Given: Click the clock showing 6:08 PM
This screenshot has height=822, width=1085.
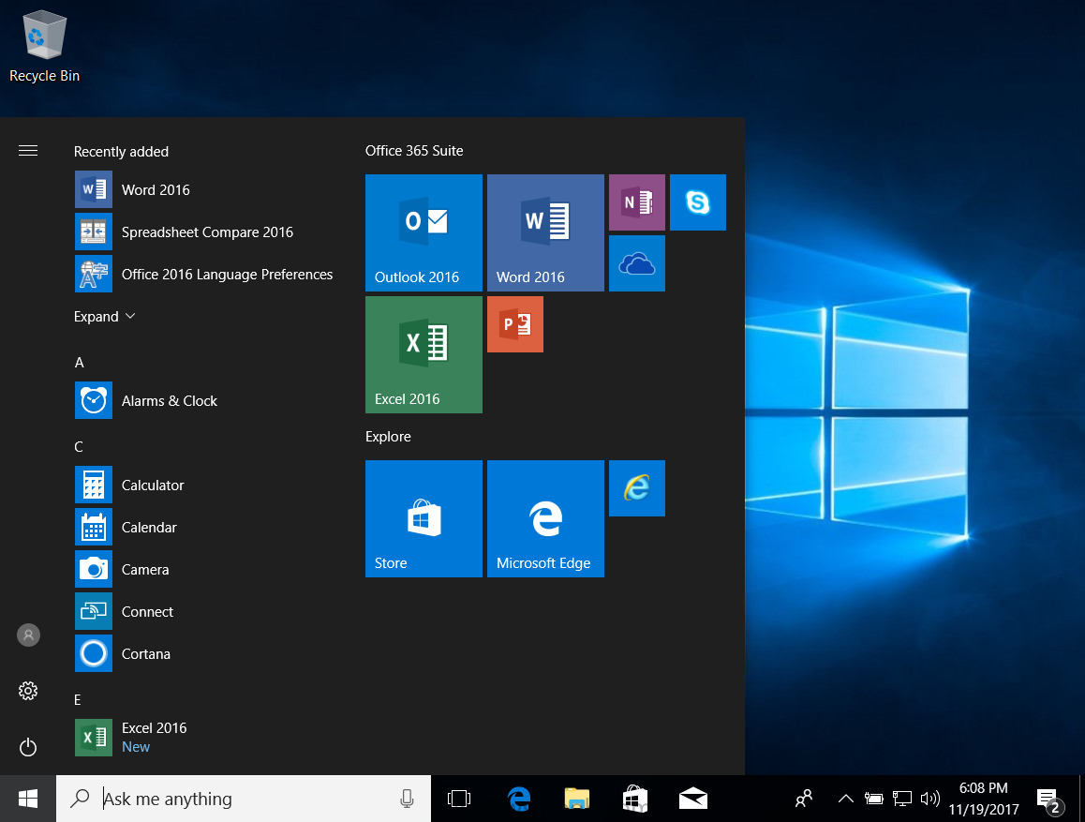Looking at the screenshot, I should click(983, 799).
